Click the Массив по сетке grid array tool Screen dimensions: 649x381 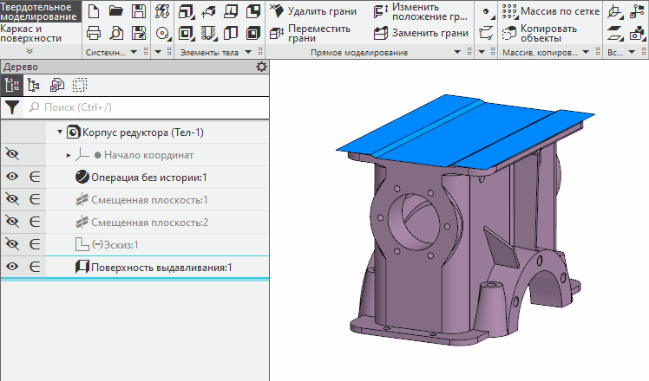(x=560, y=11)
